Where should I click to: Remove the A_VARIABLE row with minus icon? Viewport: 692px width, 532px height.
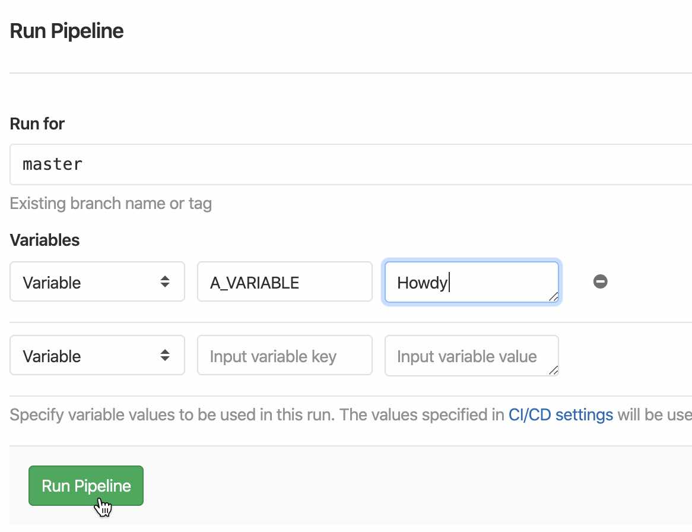pos(600,282)
